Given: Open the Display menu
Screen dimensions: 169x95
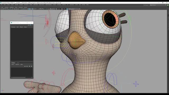Looking at the screenshot, I should click(21, 5).
